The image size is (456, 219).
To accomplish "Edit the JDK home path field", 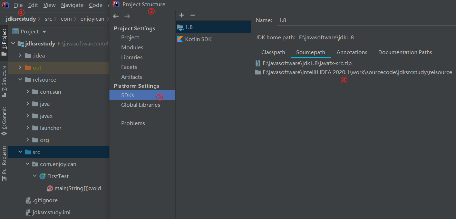I will coord(376,38).
